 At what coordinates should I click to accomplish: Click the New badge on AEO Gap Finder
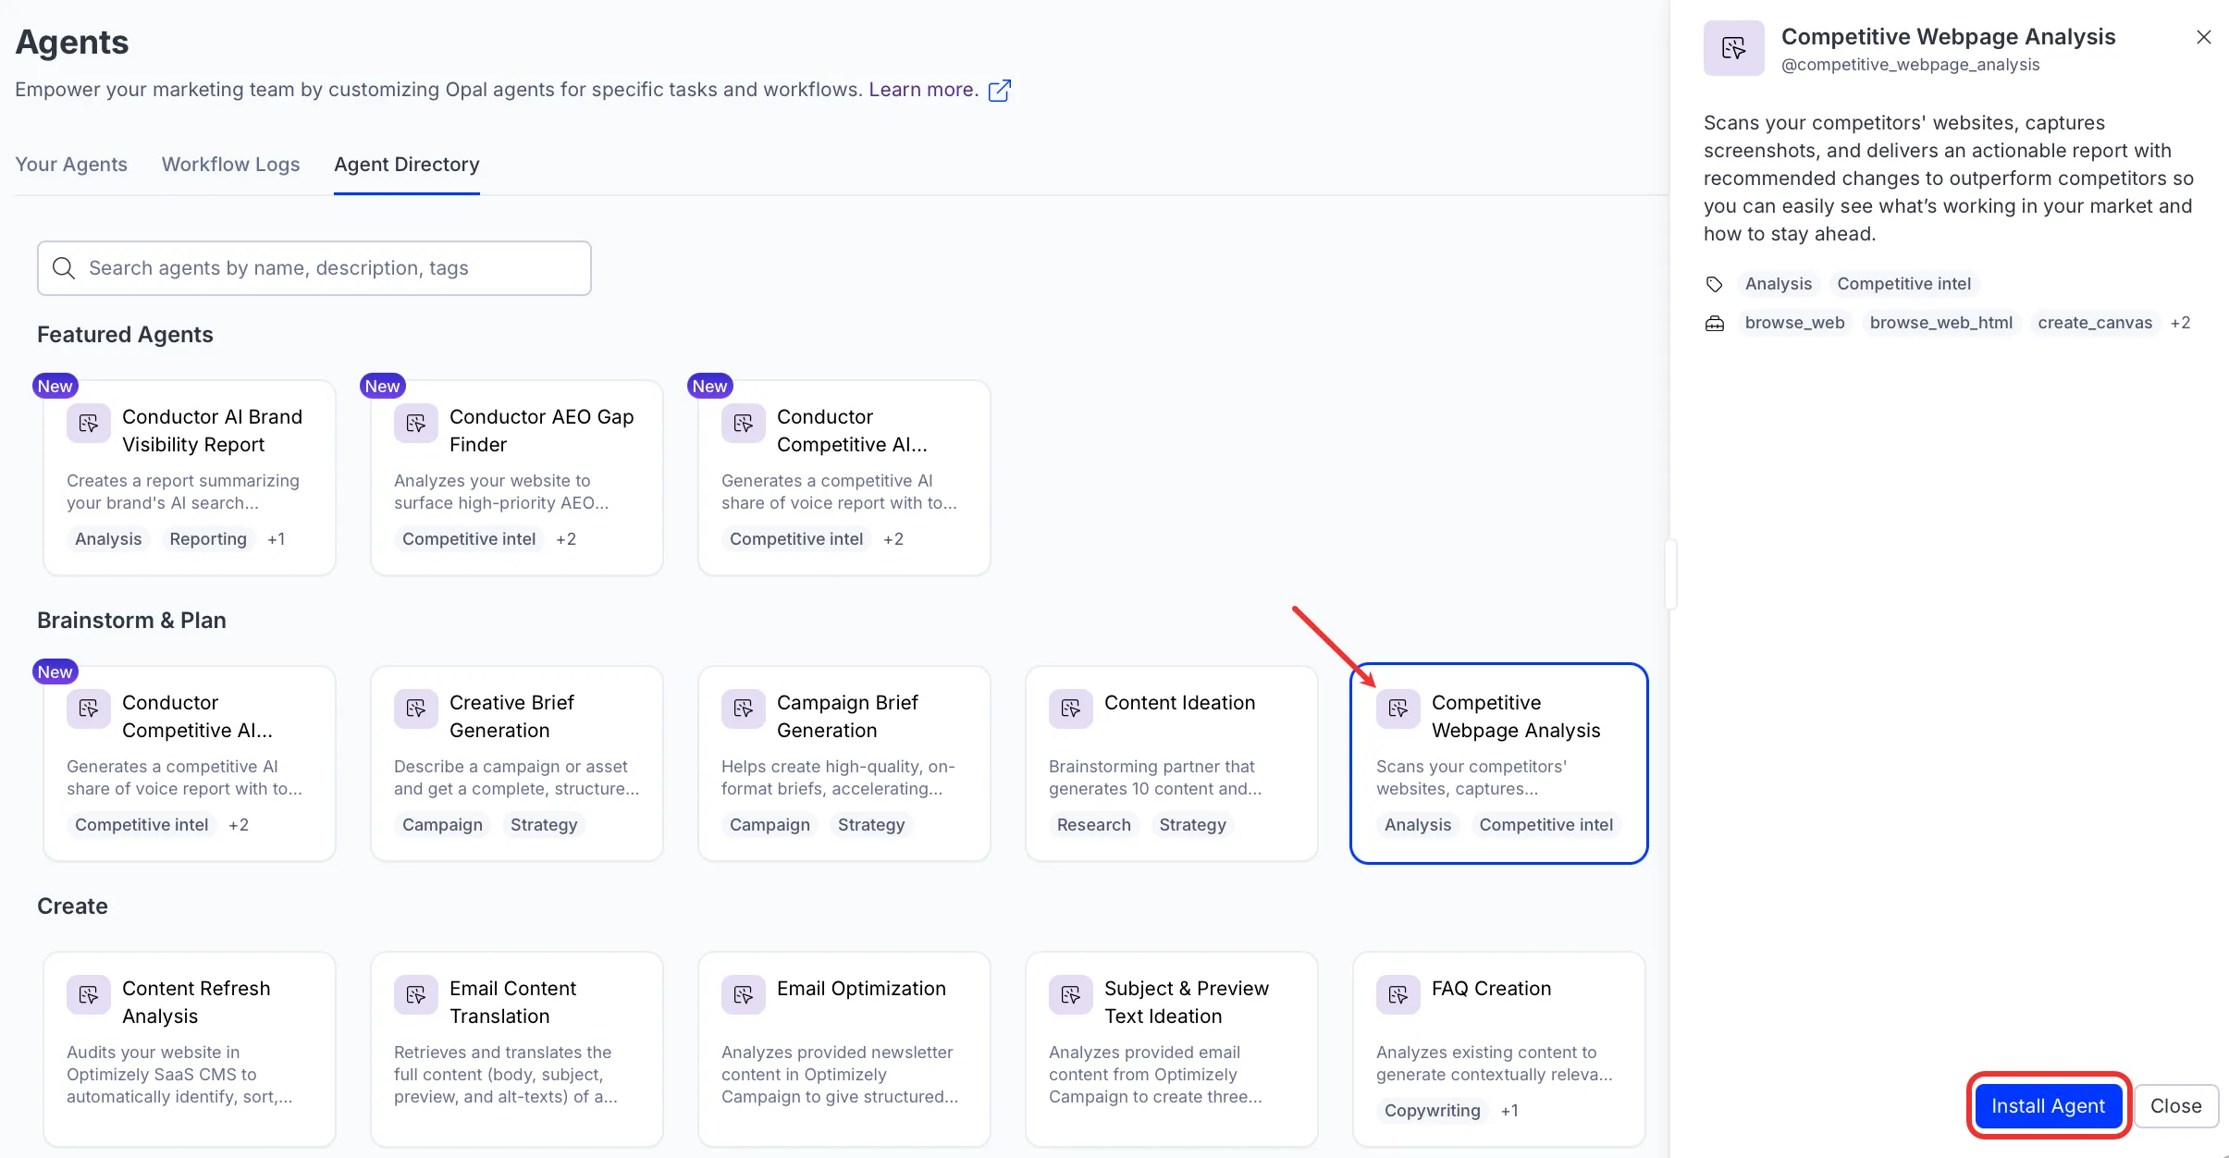coord(383,387)
